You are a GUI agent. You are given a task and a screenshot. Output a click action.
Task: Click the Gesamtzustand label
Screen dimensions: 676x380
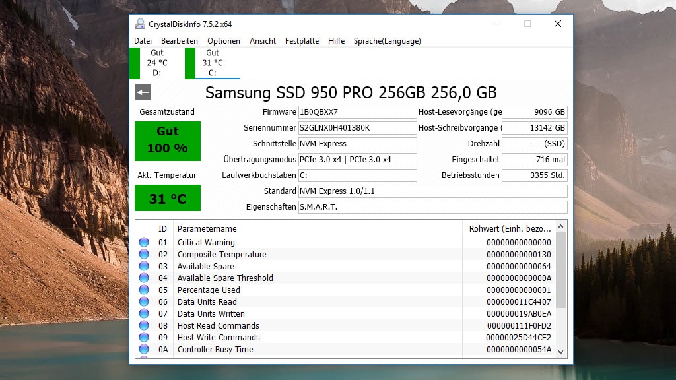tap(167, 112)
